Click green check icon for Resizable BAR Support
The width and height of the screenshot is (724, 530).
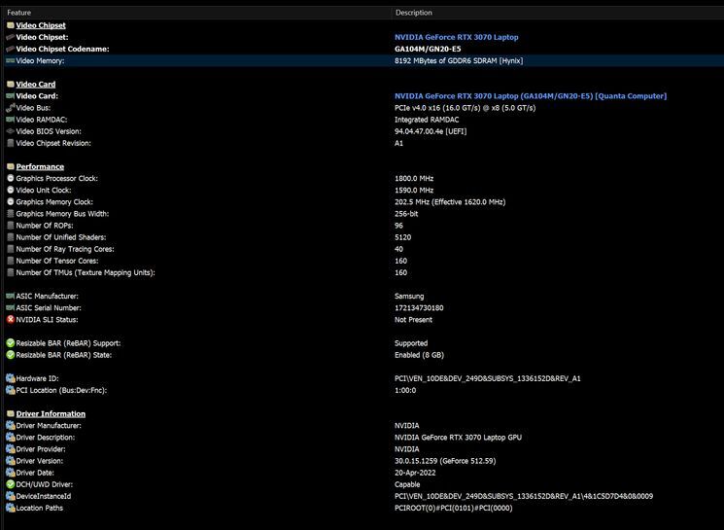tap(10, 343)
